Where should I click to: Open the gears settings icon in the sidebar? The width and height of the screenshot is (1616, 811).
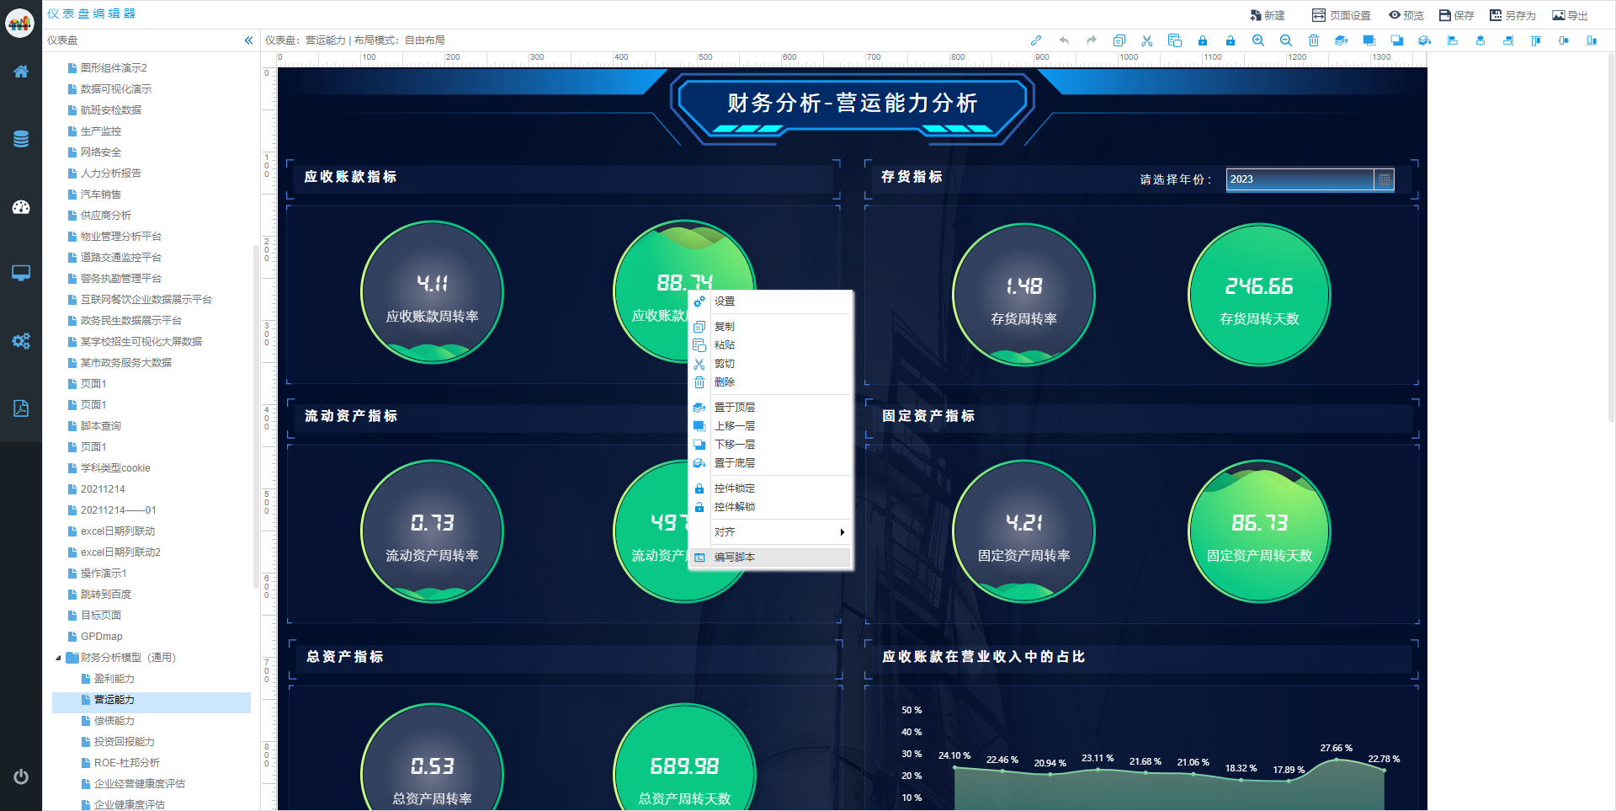click(21, 340)
